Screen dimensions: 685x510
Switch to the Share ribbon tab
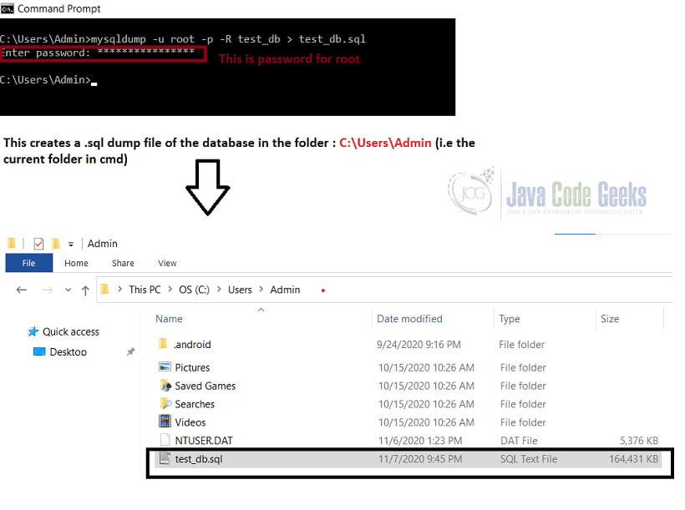click(x=123, y=263)
